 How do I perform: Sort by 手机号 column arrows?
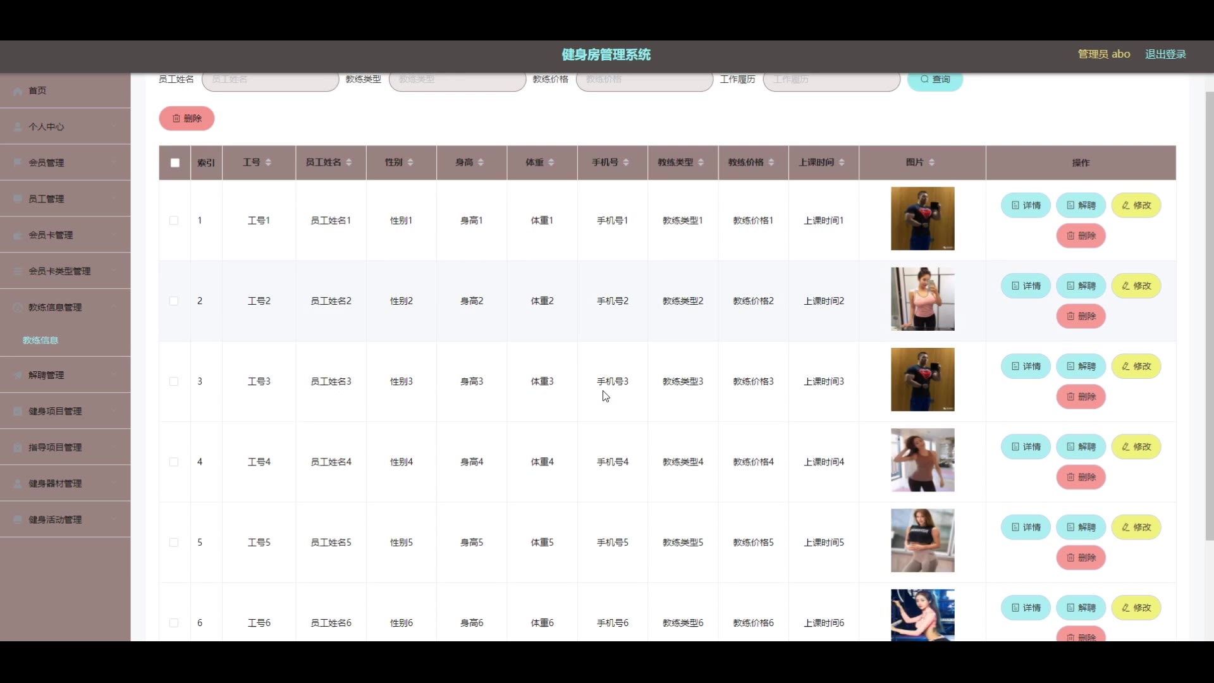pos(625,163)
